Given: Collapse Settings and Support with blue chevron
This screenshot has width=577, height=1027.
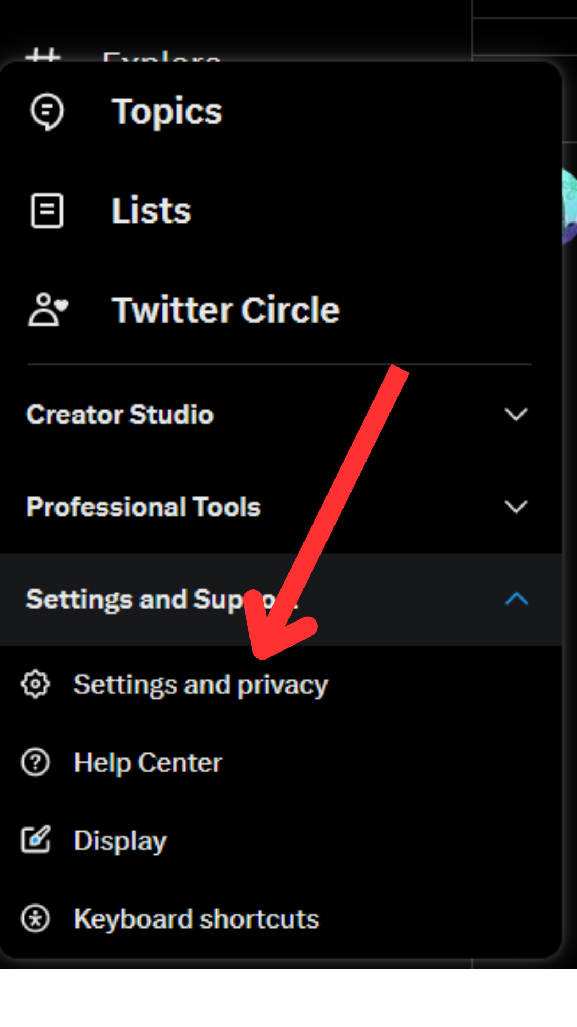Looking at the screenshot, I should pos(516,599).
